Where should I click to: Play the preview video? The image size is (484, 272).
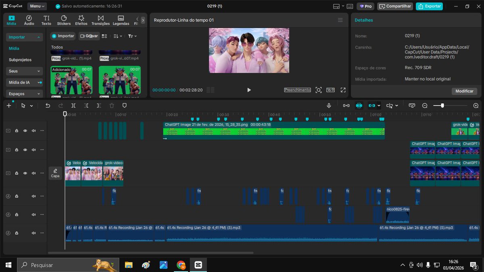(249, 90)
